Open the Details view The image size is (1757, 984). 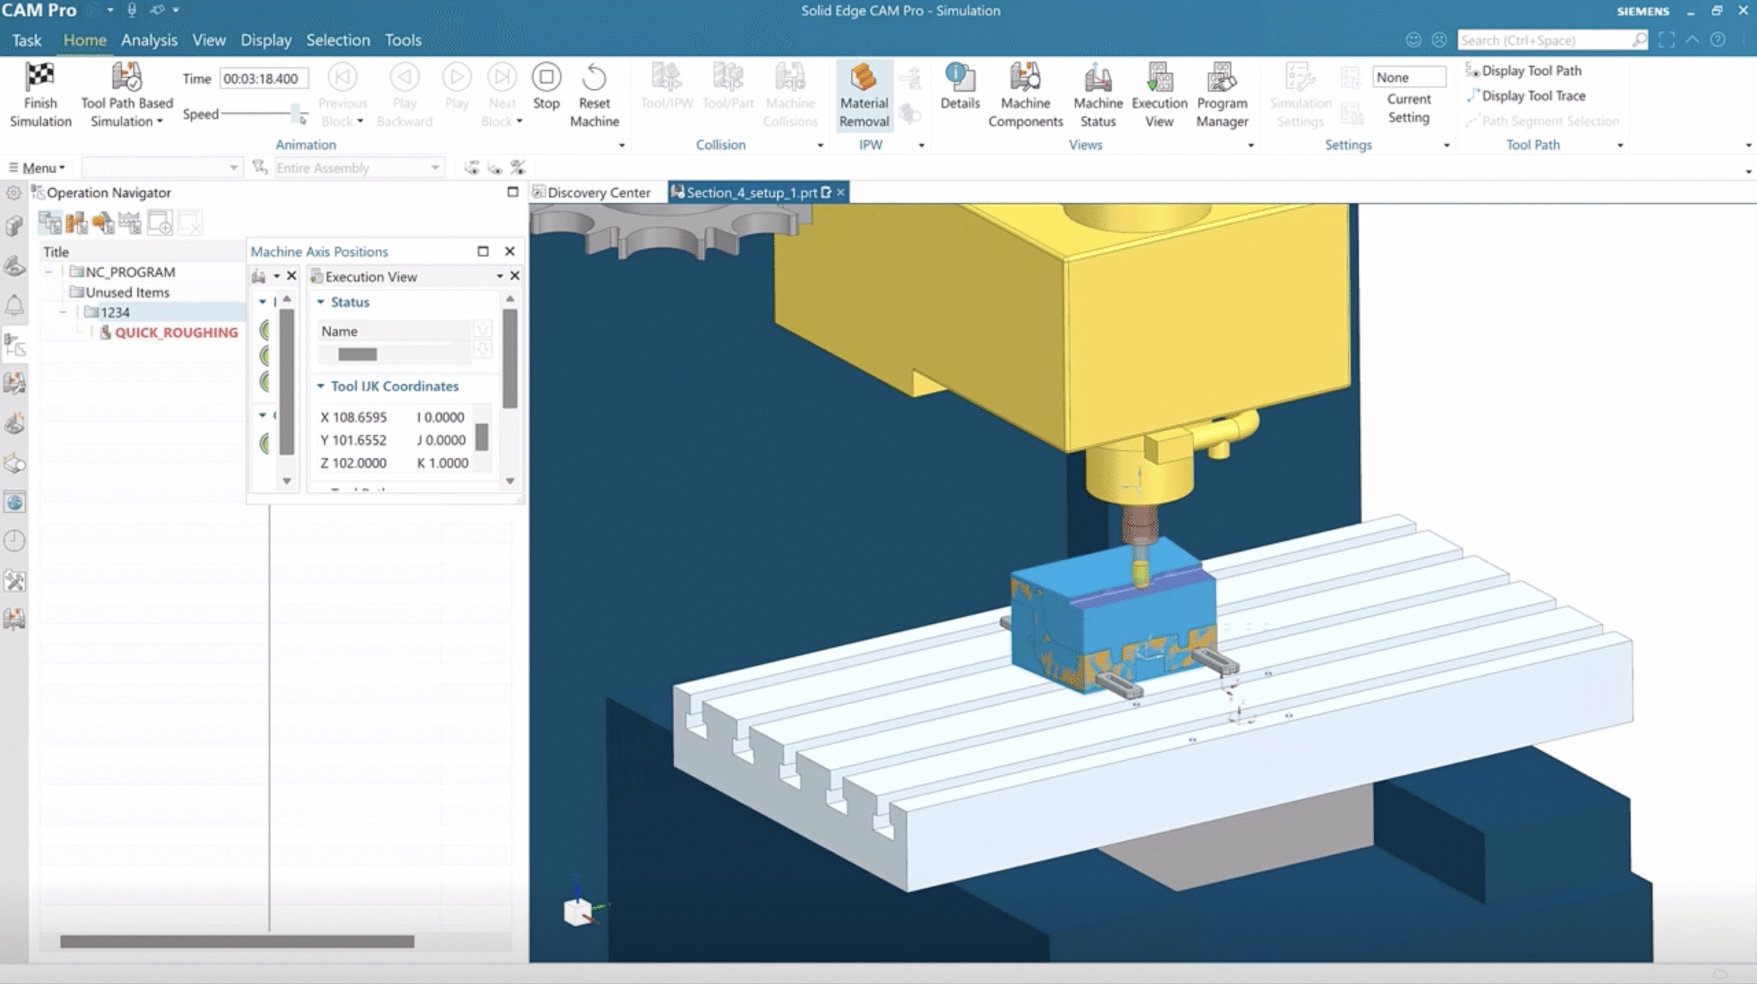point(959,78)
